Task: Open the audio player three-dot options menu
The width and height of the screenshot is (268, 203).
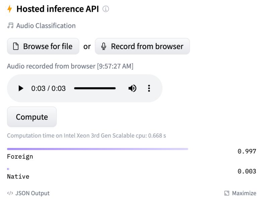Action: (149, 88)
